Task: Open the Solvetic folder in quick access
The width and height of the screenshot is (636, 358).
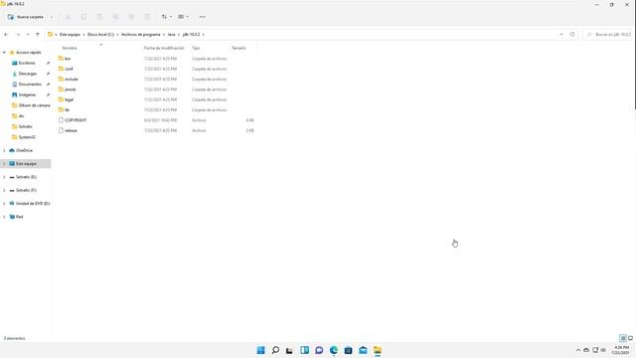Action: click(25, 126)
